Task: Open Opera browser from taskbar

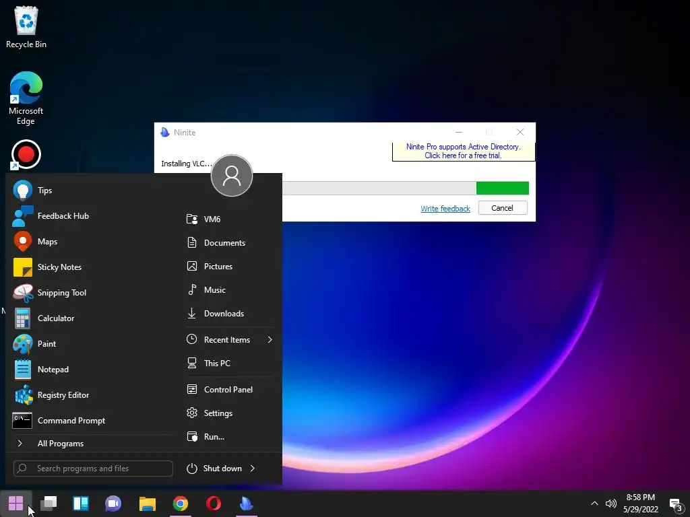Action: [214, 504]
